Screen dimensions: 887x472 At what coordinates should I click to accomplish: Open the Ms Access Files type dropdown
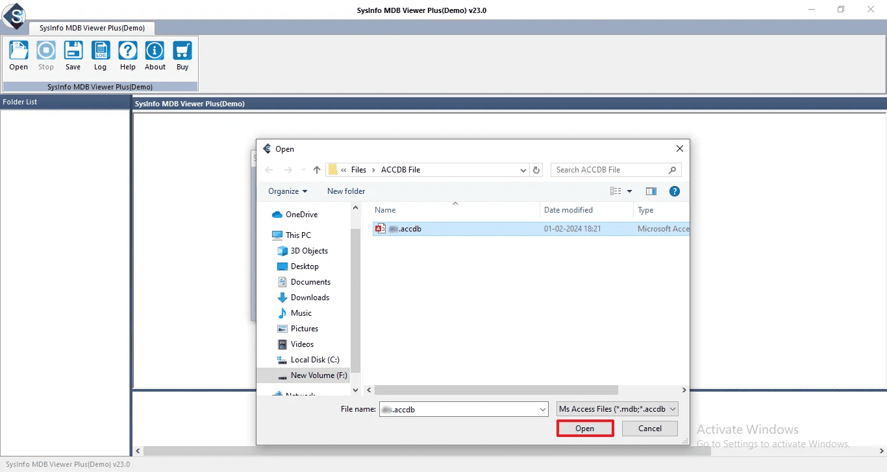[618, 409]
